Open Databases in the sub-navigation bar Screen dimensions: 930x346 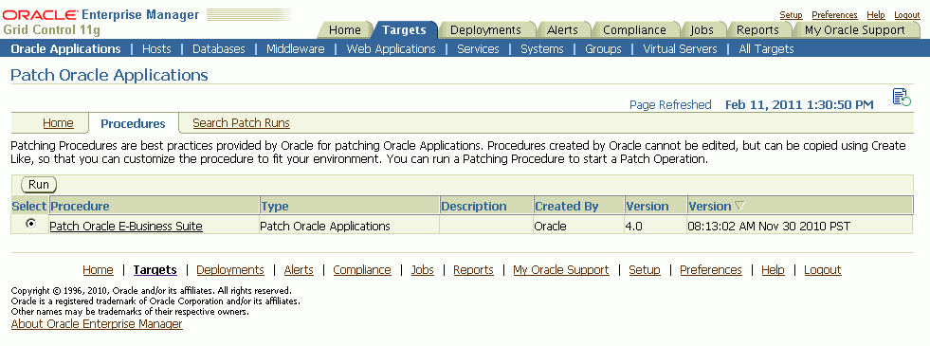tap(219, 48)
